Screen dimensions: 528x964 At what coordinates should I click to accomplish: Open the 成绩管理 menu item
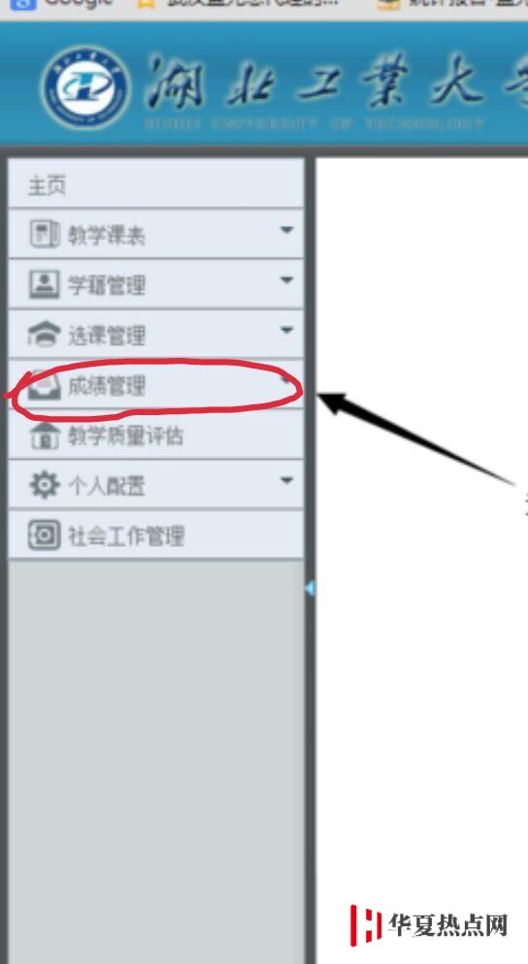156,385
